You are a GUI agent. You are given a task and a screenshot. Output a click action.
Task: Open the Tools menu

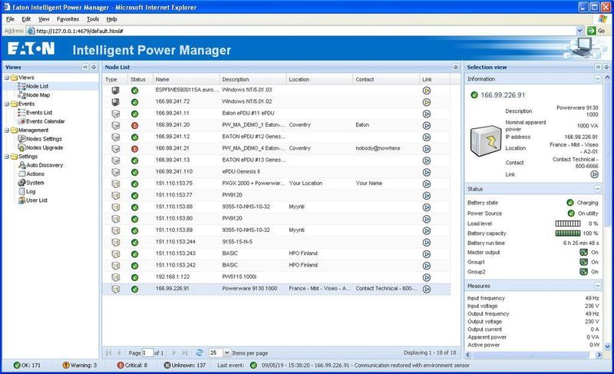coord(93,18)
